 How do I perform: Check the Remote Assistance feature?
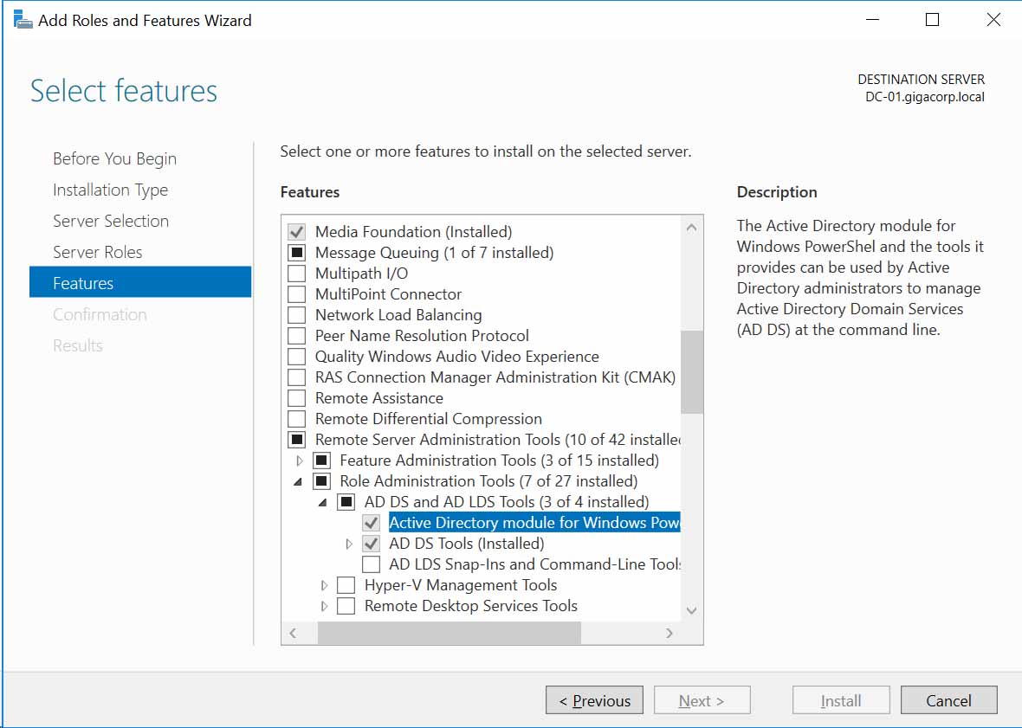294,397
